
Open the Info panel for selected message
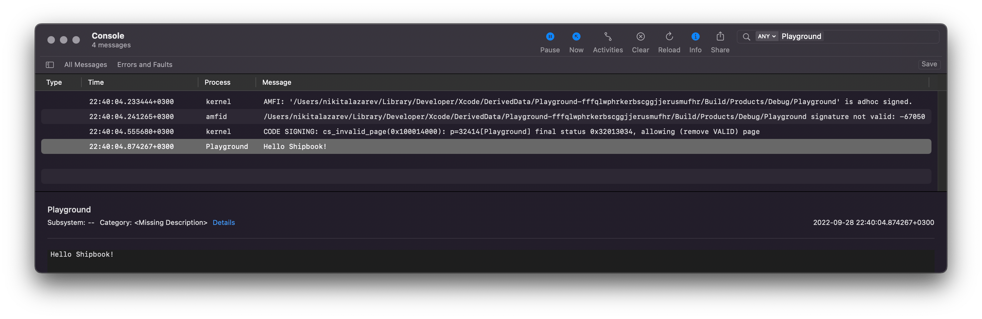695,36
